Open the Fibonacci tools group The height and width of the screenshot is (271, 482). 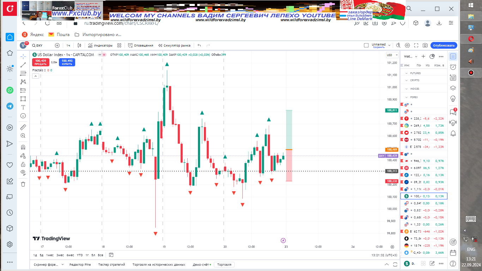tap(23, 73)
